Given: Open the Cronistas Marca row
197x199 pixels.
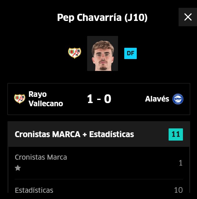Looking at the screenshot, I should 41,157.
